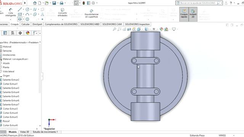Image resolution: width=244 pixels, height=137 pixels.
Task: Click the Rebuild traffic light icon
Action: click(84, 3)
